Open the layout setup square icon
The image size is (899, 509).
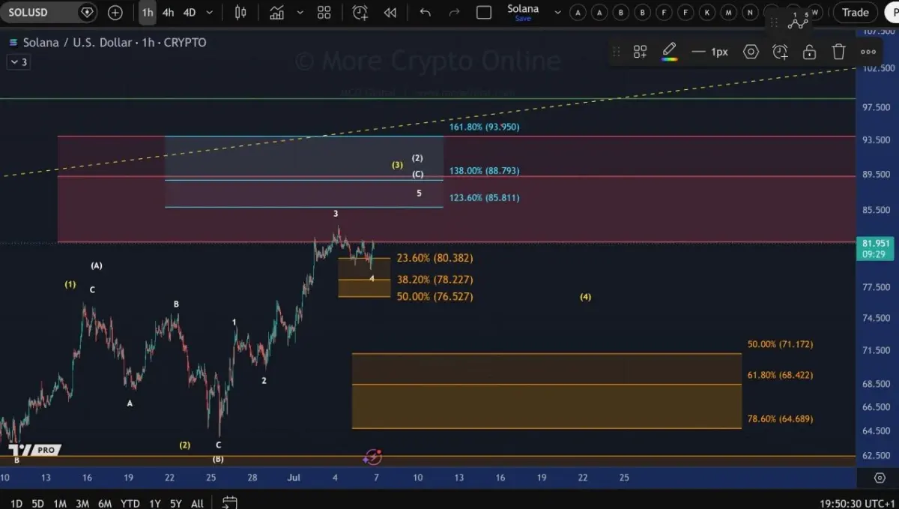(484, 12)
